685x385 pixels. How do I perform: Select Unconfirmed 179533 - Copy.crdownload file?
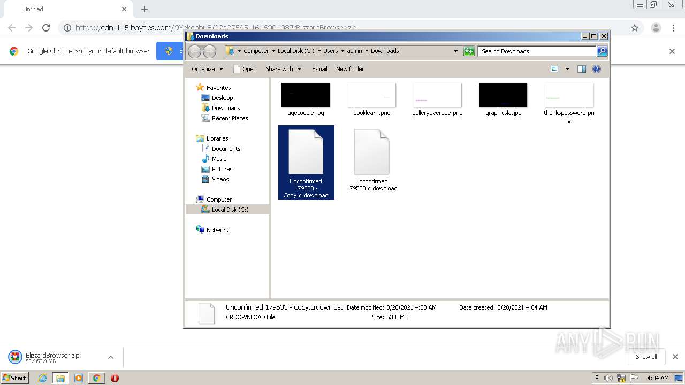306,163
